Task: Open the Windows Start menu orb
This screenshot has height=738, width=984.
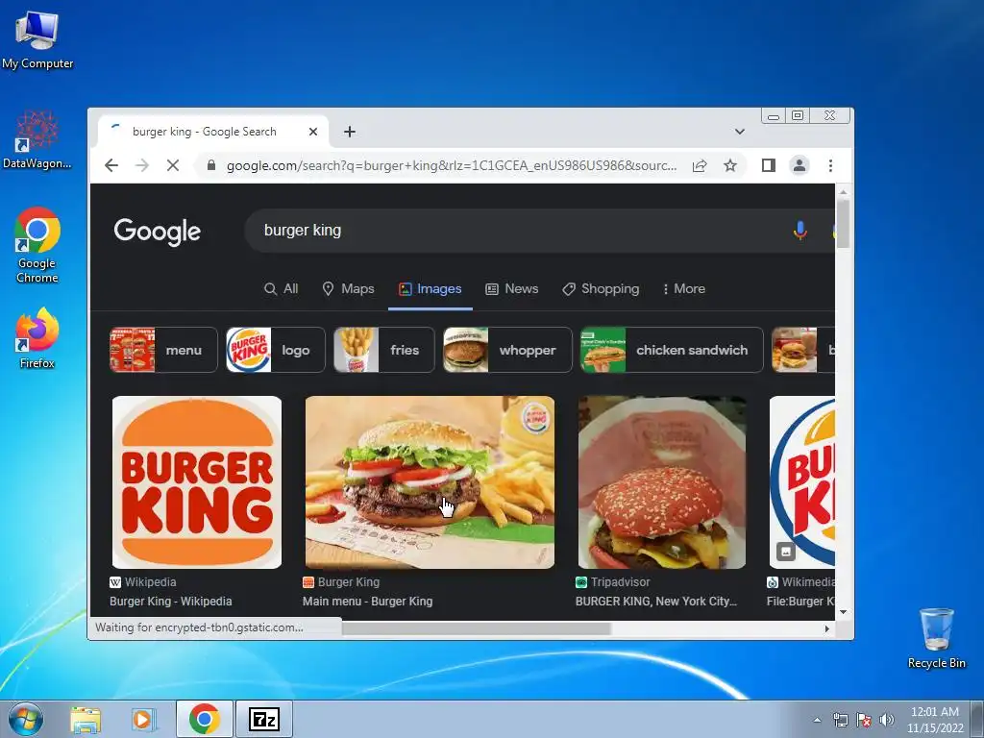Action: [26, 719]
